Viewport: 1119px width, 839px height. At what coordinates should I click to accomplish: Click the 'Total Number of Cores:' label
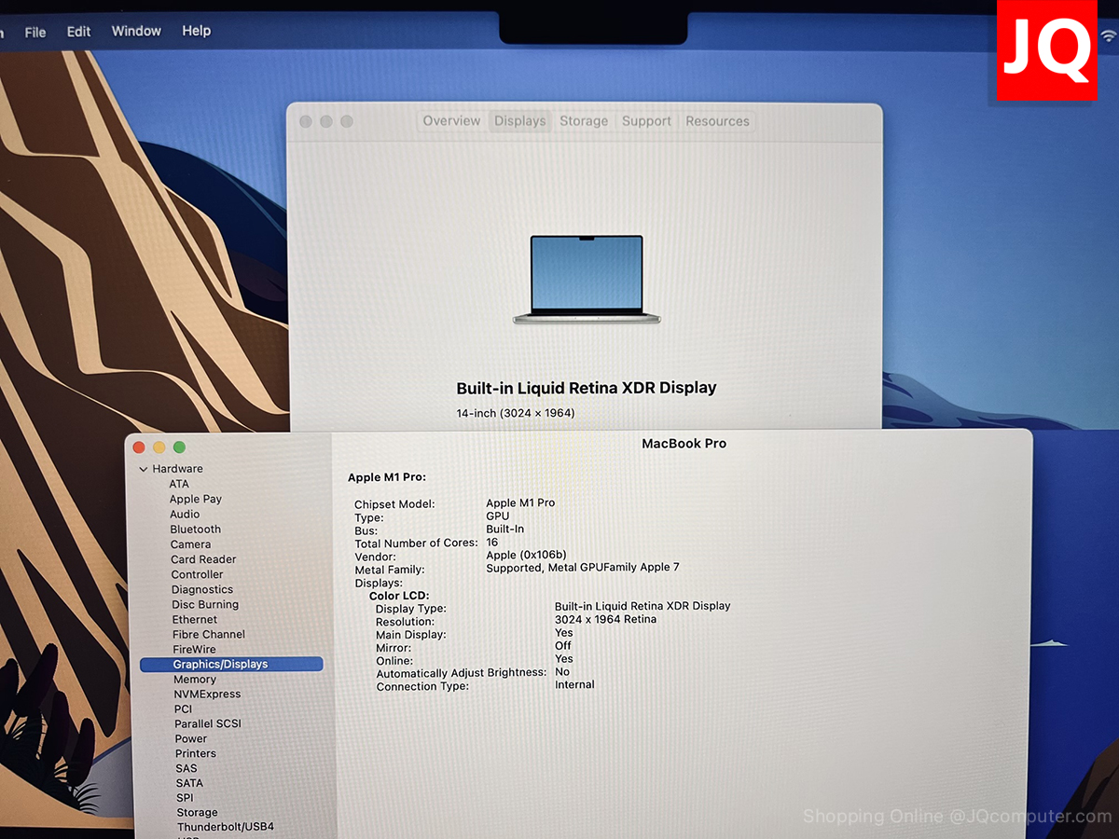[x=416, y=543]
